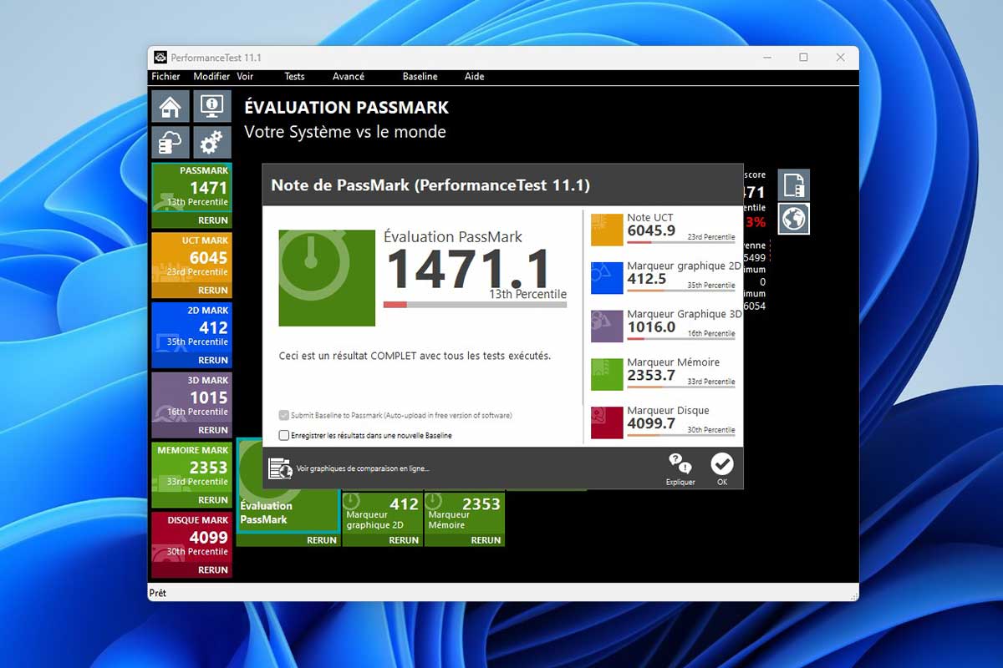Click the PerformanceTest title bar app icon
This screenshot has height=668, width=1003.
(161, 58)
